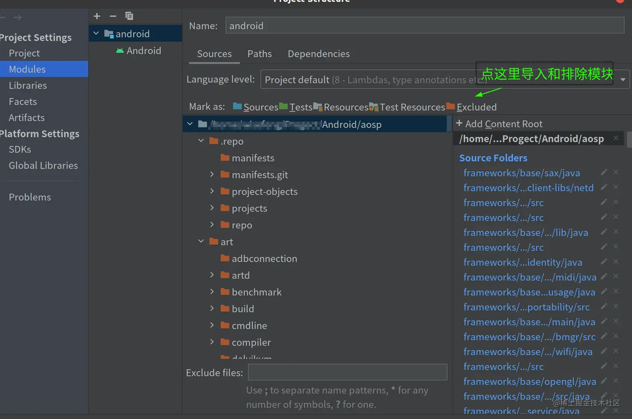Unmark frameworks/...portability/src source folder
Screen dimensions: 632x419
click(616, 306)
